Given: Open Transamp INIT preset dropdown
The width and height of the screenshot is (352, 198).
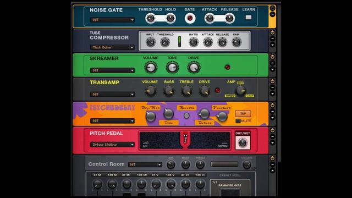Looking at the screenshot, I should coord(112,94).
